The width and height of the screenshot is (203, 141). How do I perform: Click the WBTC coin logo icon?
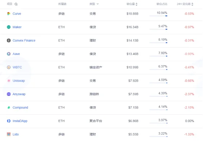point(9,67)
